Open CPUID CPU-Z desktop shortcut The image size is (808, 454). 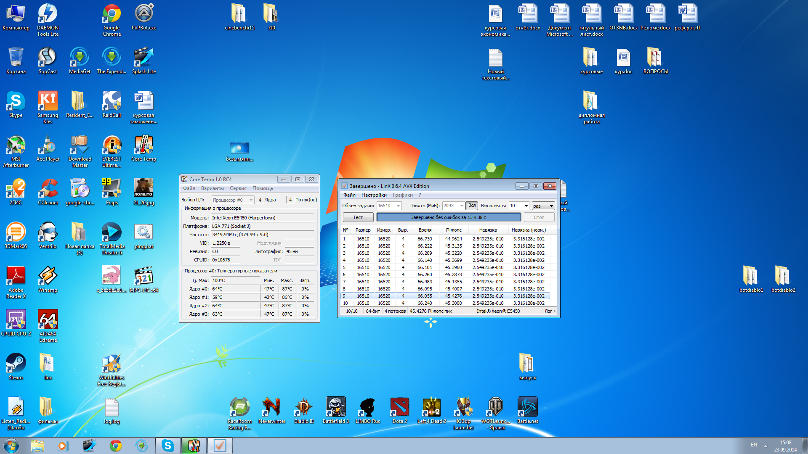(x=16, y=321)
